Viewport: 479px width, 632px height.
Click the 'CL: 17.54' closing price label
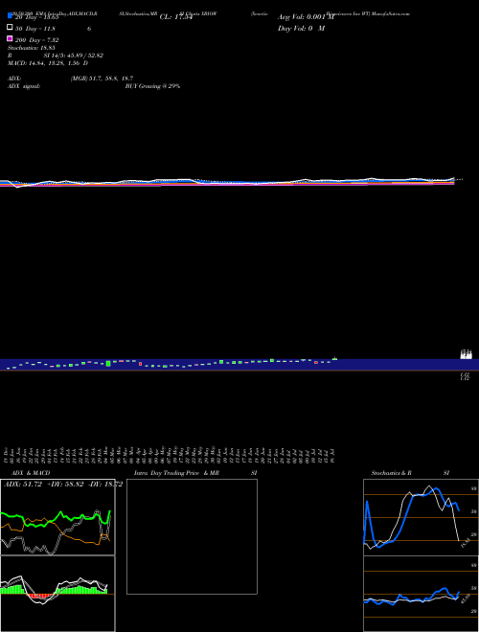pyautogui.click(x=176, y=17)
